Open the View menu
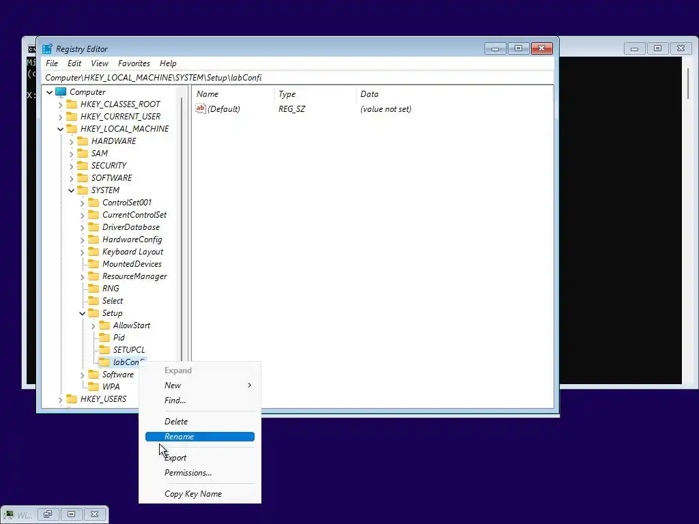Screen dimensions: 699x524 100,63
